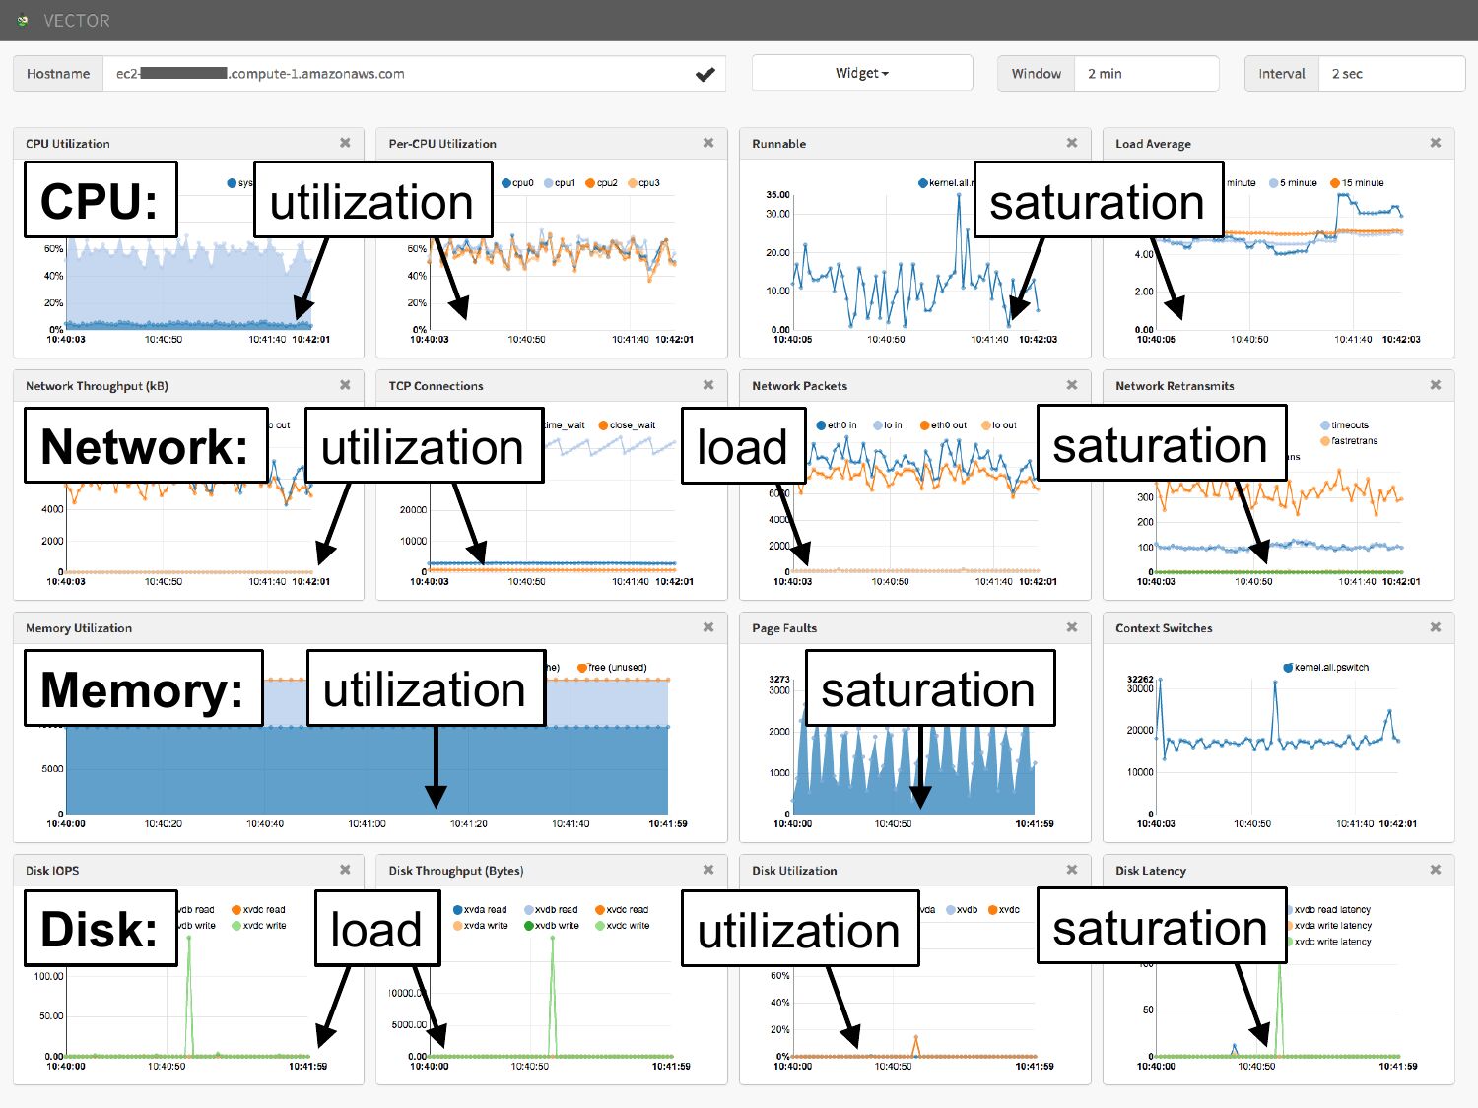This screenshot has width=1478, height=1108.
Task: Toggle cpu0 series in Per-CPU legend
Action: click(518, 183)
